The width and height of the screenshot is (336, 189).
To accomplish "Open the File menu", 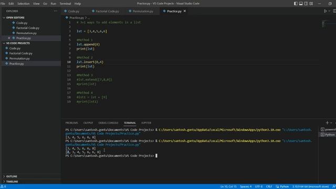I will [3, 4].
